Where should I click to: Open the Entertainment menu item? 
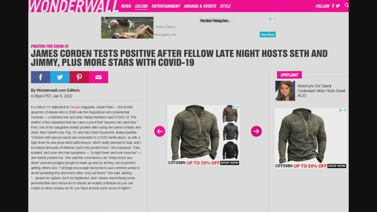pyautogui.click(x=166, y=6)
